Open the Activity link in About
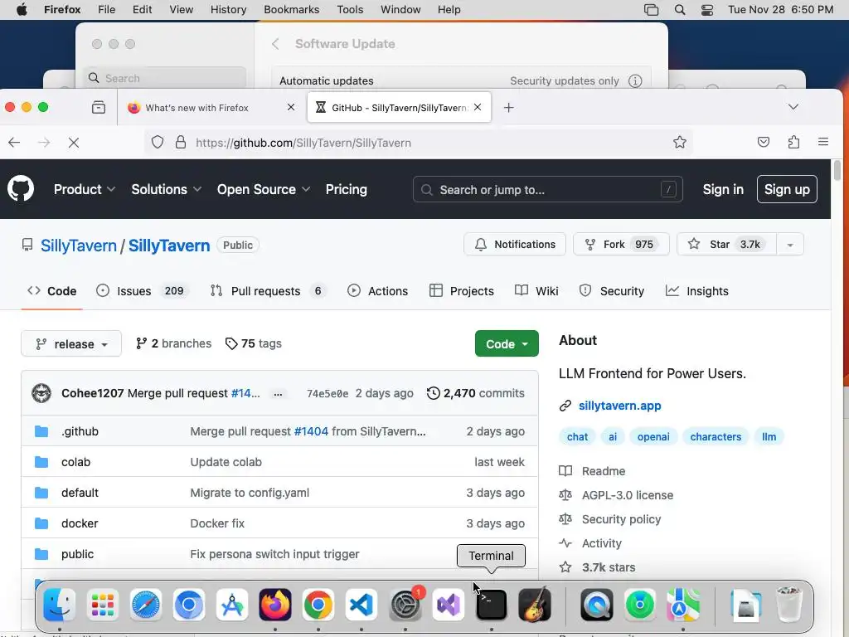 click(x=602, y=543)
